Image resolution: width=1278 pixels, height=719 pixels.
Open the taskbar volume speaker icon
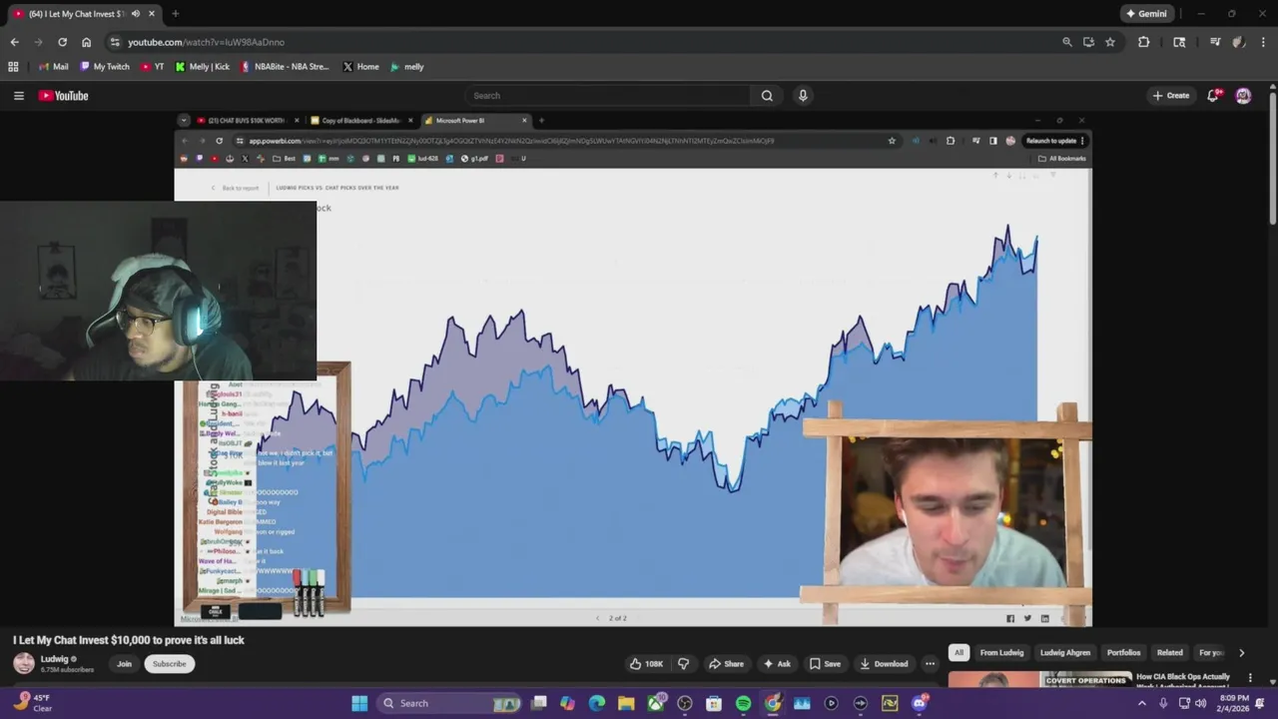(1201, 703)
